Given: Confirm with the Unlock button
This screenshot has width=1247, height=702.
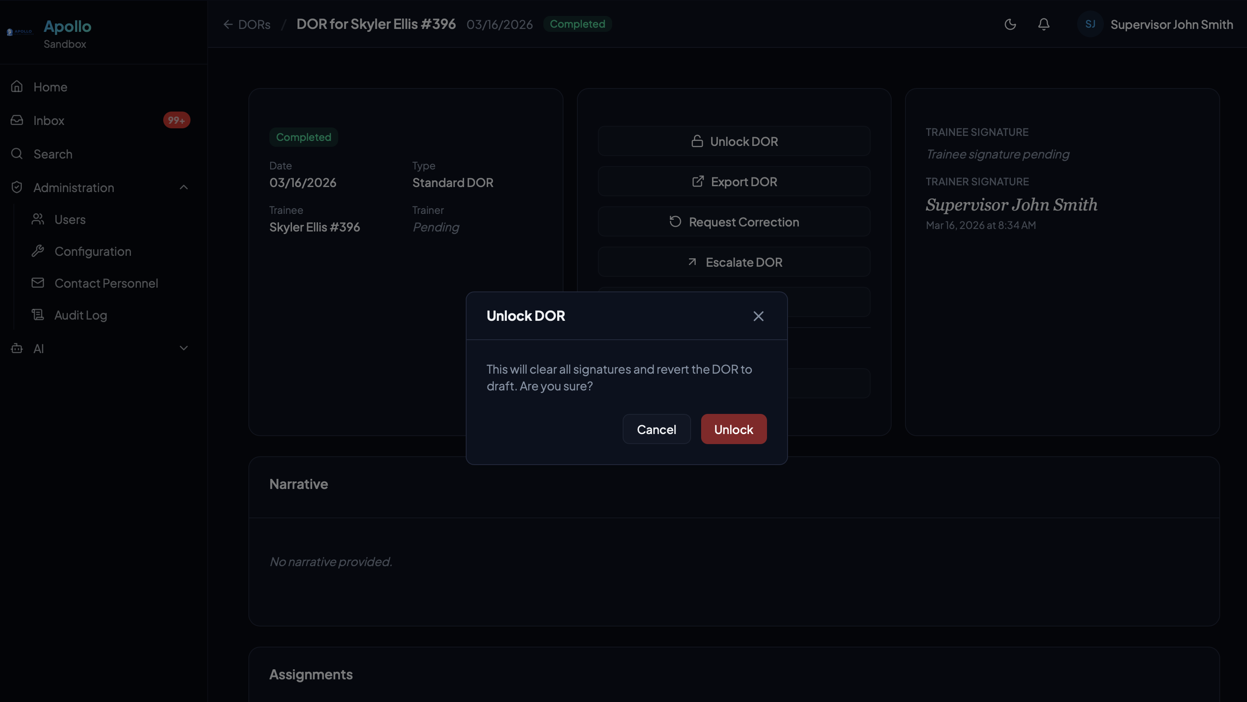Looking at the screenshot, I should coord(733,429).
